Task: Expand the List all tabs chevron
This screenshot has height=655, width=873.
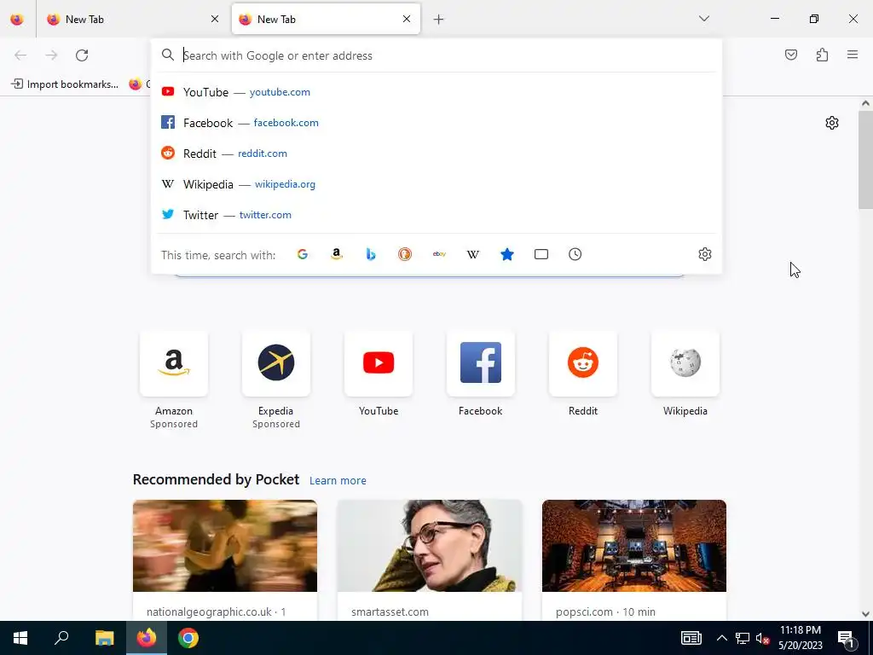Action: click(x=704, y=19)
